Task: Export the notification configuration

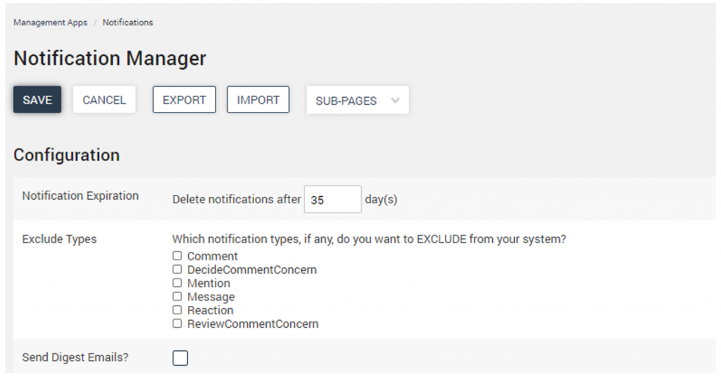Action: pos(184,100)
